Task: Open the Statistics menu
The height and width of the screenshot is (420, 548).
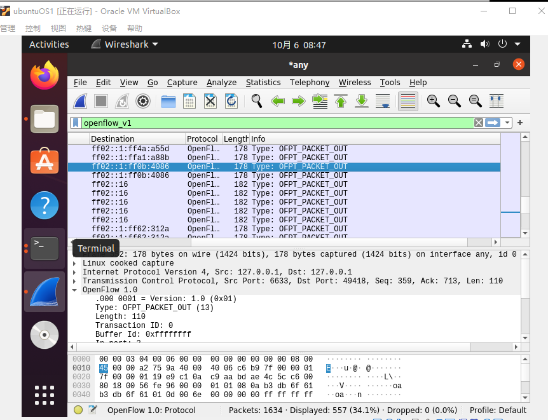Action: [263, 83]
